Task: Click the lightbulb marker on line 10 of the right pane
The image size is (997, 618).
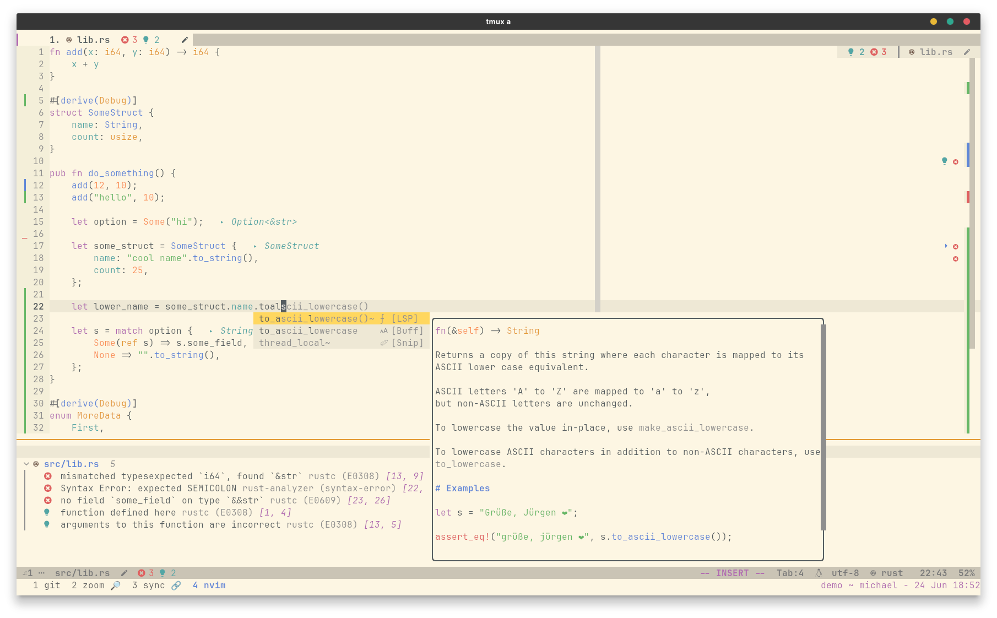Action: (945, 161)
